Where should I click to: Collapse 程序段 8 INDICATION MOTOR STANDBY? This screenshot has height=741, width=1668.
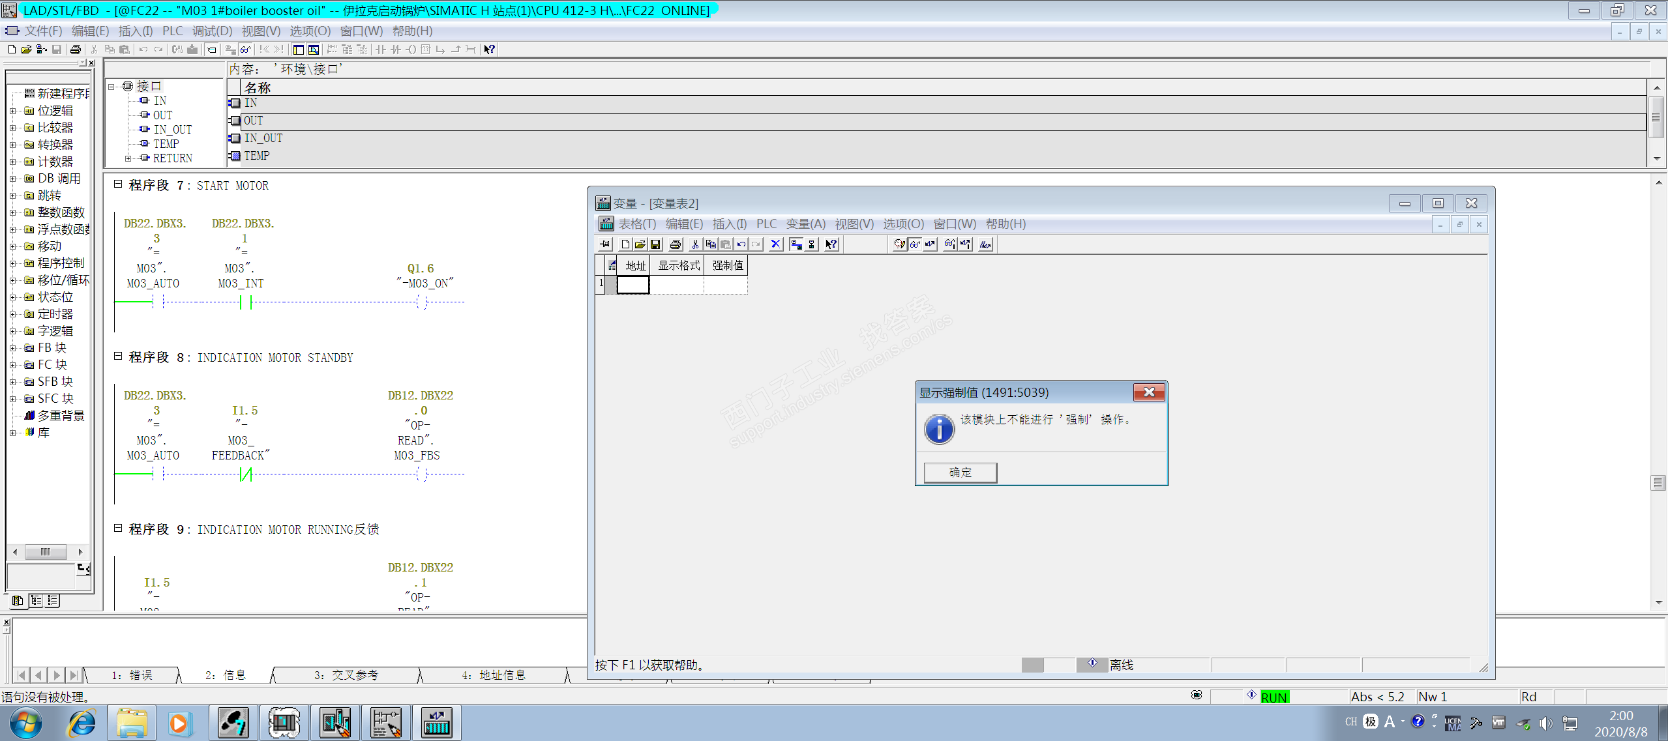118,356
